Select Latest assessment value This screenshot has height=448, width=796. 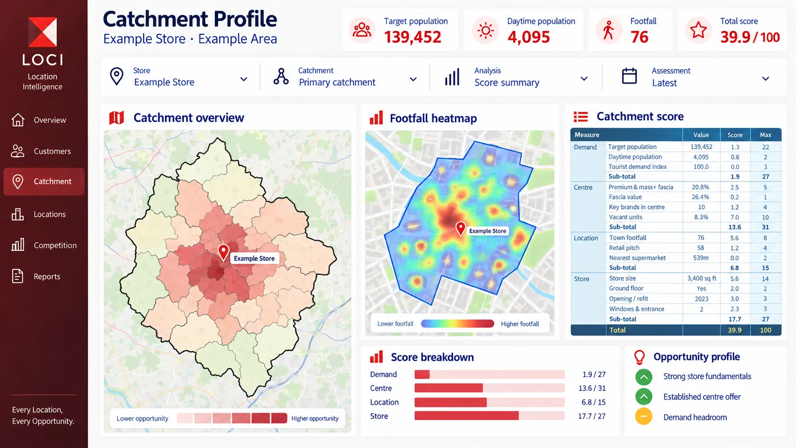(664, 83)
